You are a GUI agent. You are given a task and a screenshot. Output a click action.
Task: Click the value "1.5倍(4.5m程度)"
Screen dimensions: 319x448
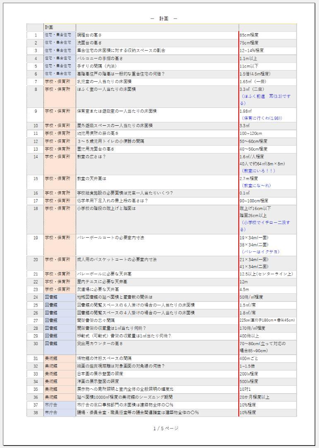coord(255,74)
